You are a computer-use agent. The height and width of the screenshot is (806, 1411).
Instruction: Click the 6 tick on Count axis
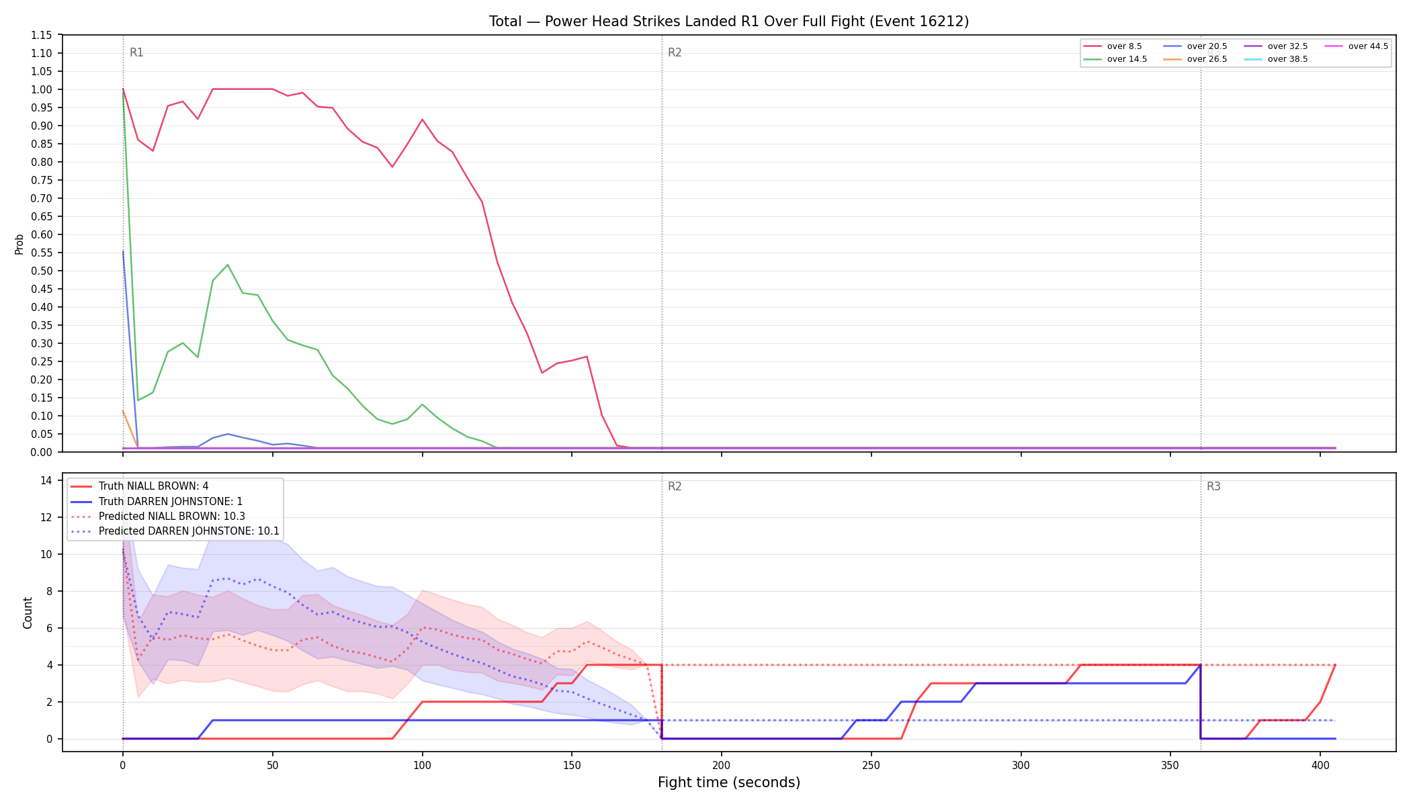tap(50, 628)
